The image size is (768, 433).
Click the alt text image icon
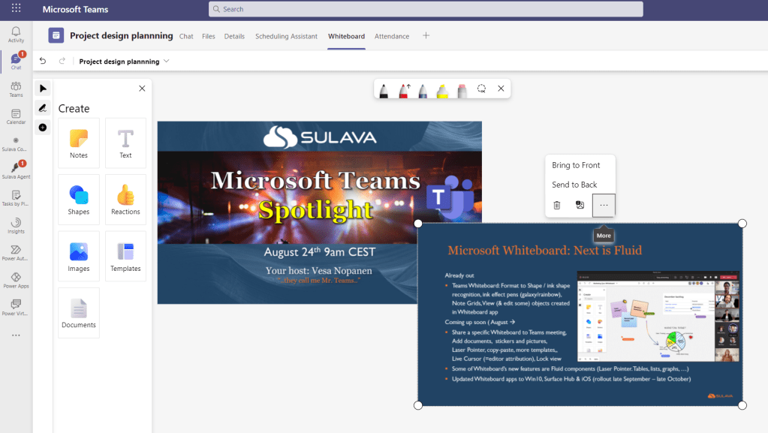click(580, 205)
